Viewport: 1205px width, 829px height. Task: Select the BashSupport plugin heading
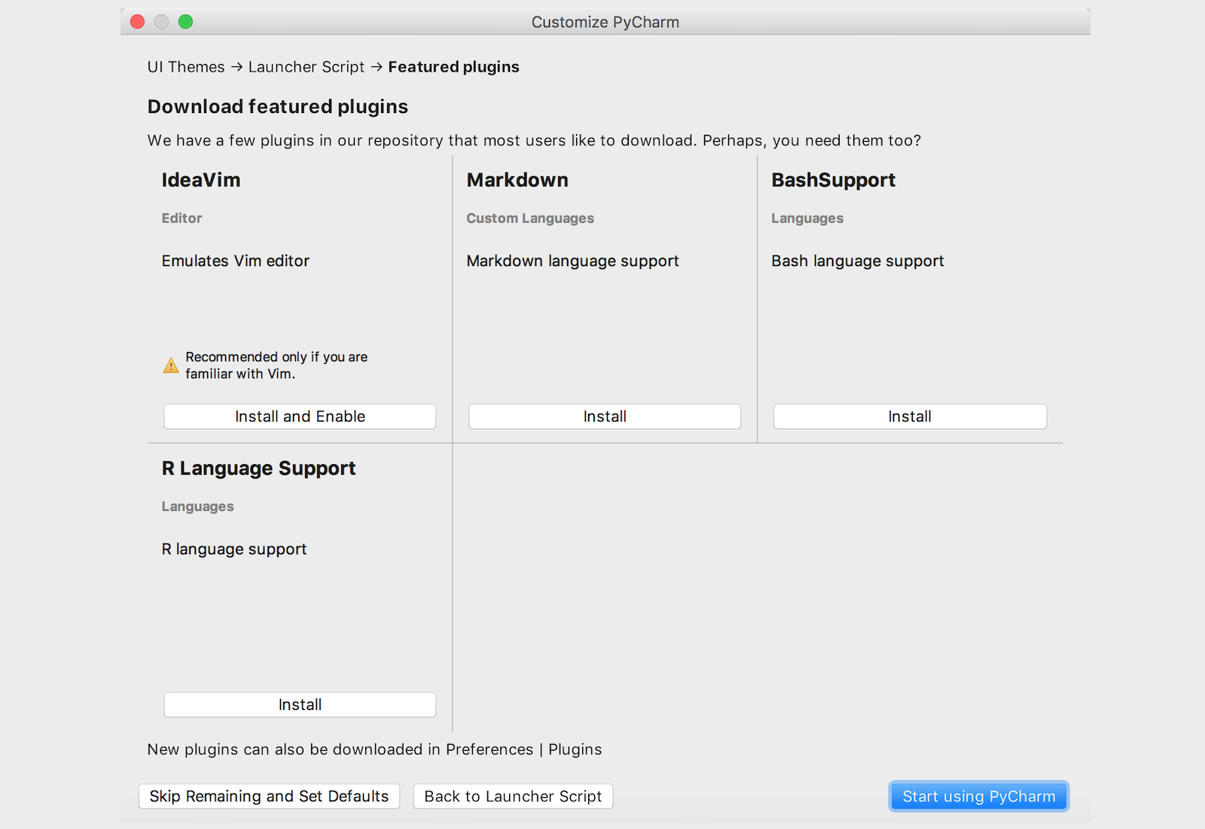[x=833, y=180]
